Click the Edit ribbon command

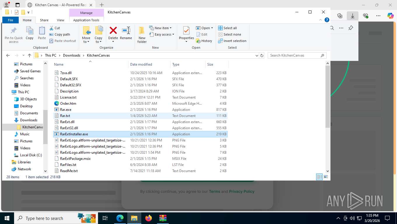(201, 34)
